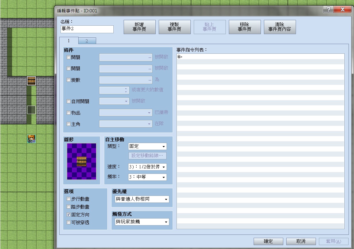Click the help question mark button
Image resolution: width=354 pixels, height=249 pixels.
point(329,9)
